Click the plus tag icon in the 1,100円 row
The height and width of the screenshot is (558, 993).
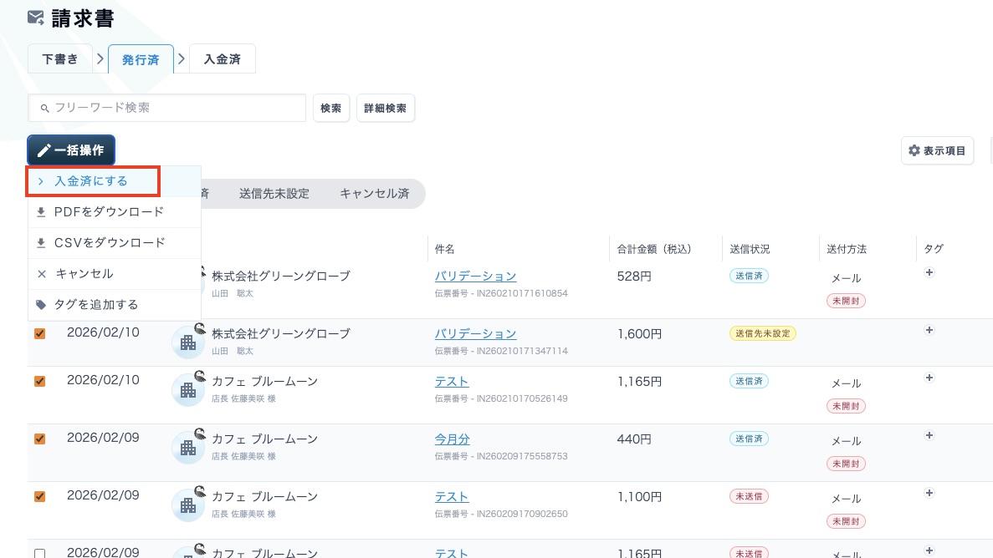[929, 493]
